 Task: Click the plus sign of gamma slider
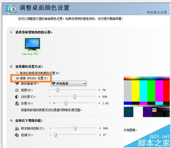coord(99,103)
